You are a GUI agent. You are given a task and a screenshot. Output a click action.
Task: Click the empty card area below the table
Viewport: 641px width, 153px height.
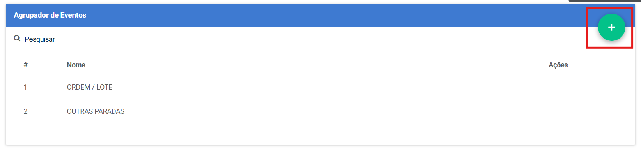320,134
